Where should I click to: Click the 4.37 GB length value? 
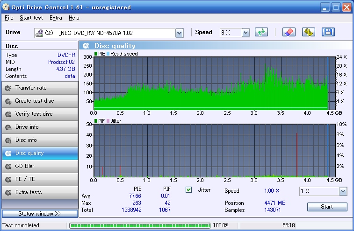65,69
